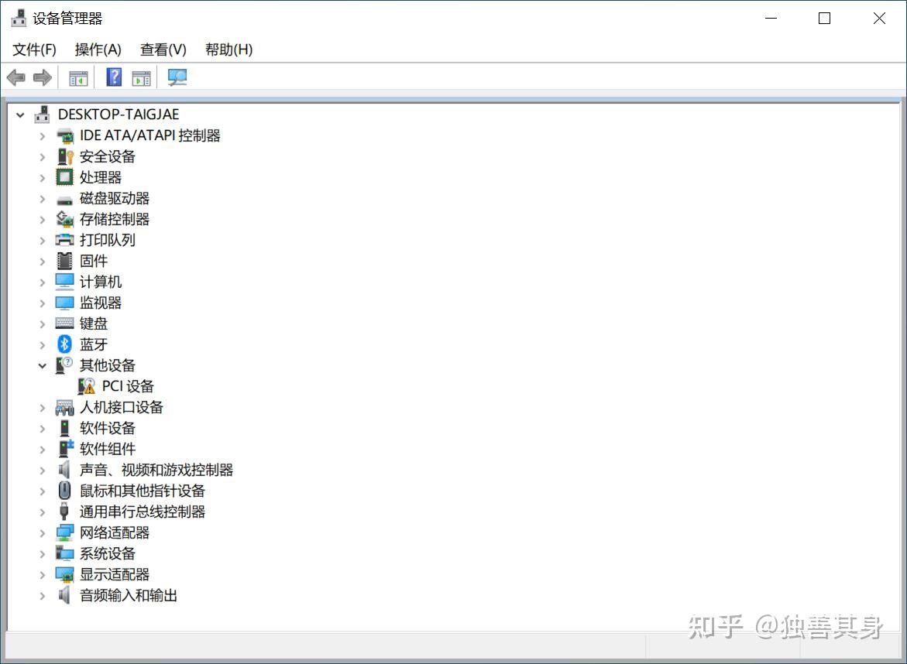The image size is (907, 664).
Task: Select the 软件设备 label
Action: click(108, 428)
